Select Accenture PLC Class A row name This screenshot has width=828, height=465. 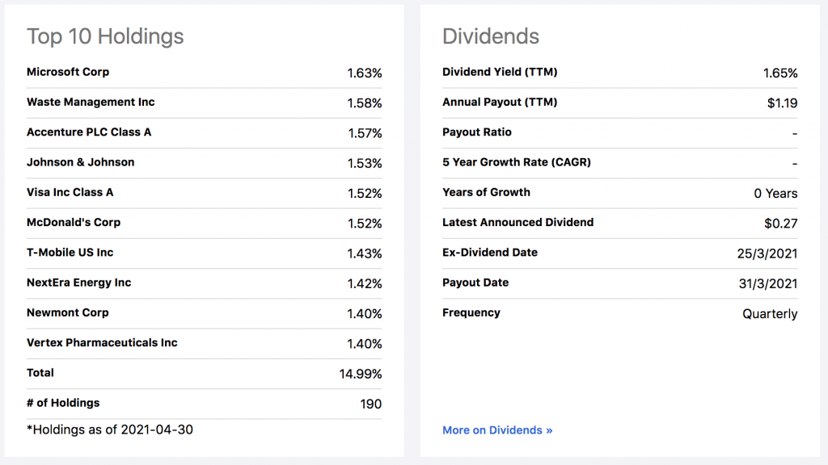89,132
